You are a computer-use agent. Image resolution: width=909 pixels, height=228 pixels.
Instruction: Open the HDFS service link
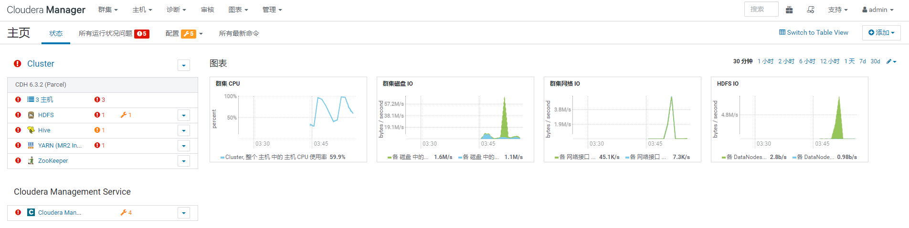point(46,115)
